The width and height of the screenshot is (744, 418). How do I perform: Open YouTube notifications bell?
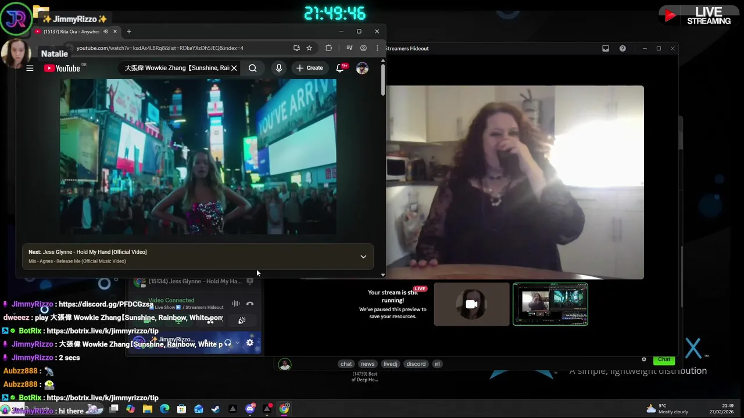[x=340, y=68]
